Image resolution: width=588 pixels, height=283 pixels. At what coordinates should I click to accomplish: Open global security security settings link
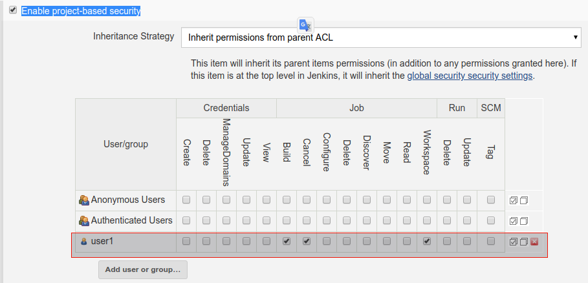point(470,76)
